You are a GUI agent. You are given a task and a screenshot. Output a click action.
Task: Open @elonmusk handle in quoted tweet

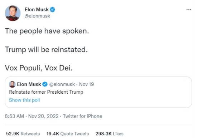click(x=62, y=84)
